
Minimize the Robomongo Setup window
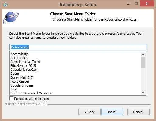(x=128, y=4)
